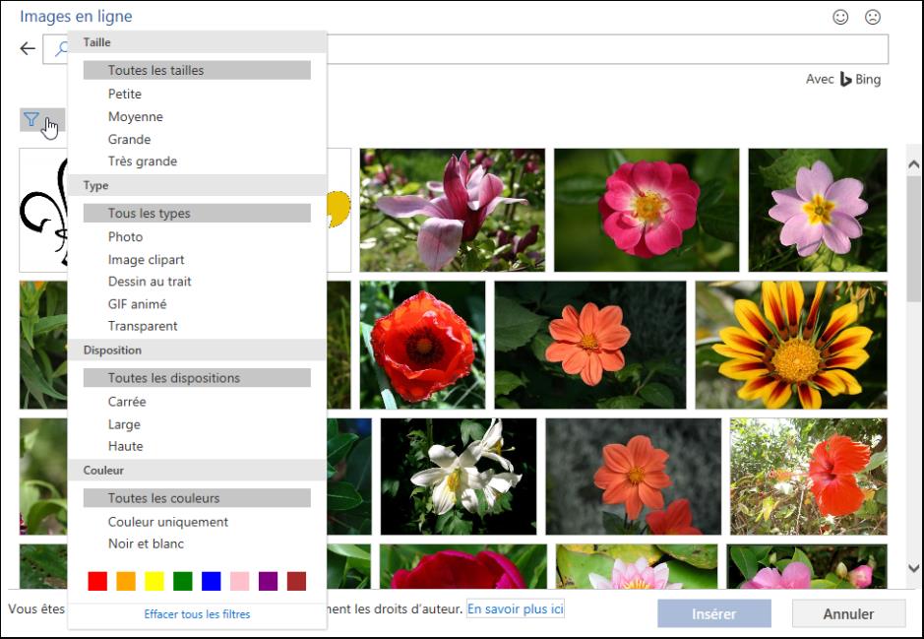Image resolution: width=924 pixels, height=639 pixels.
Task: Click Effacer tous les filtres link
Action: [x=197, y=614]
